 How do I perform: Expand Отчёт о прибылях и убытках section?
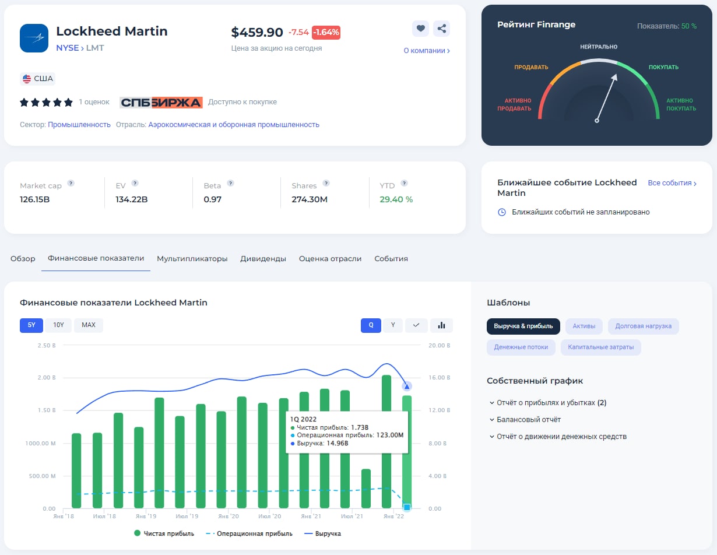[548, 403]
